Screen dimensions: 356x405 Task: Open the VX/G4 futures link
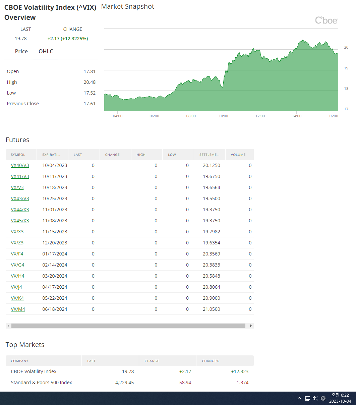click(17, 265)
